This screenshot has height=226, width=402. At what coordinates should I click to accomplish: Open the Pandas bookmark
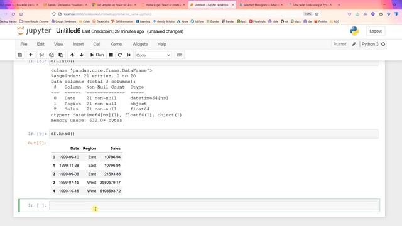[x=228, y=21]
